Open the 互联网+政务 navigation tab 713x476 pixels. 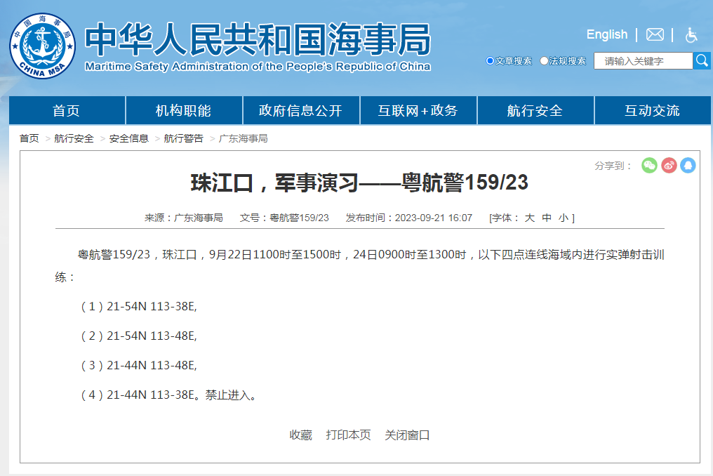pos(418,110)
